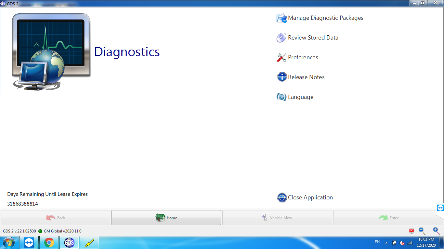This screenshot has width=444, height=249.
Task: Click the Back button
Action: [55, 218]
